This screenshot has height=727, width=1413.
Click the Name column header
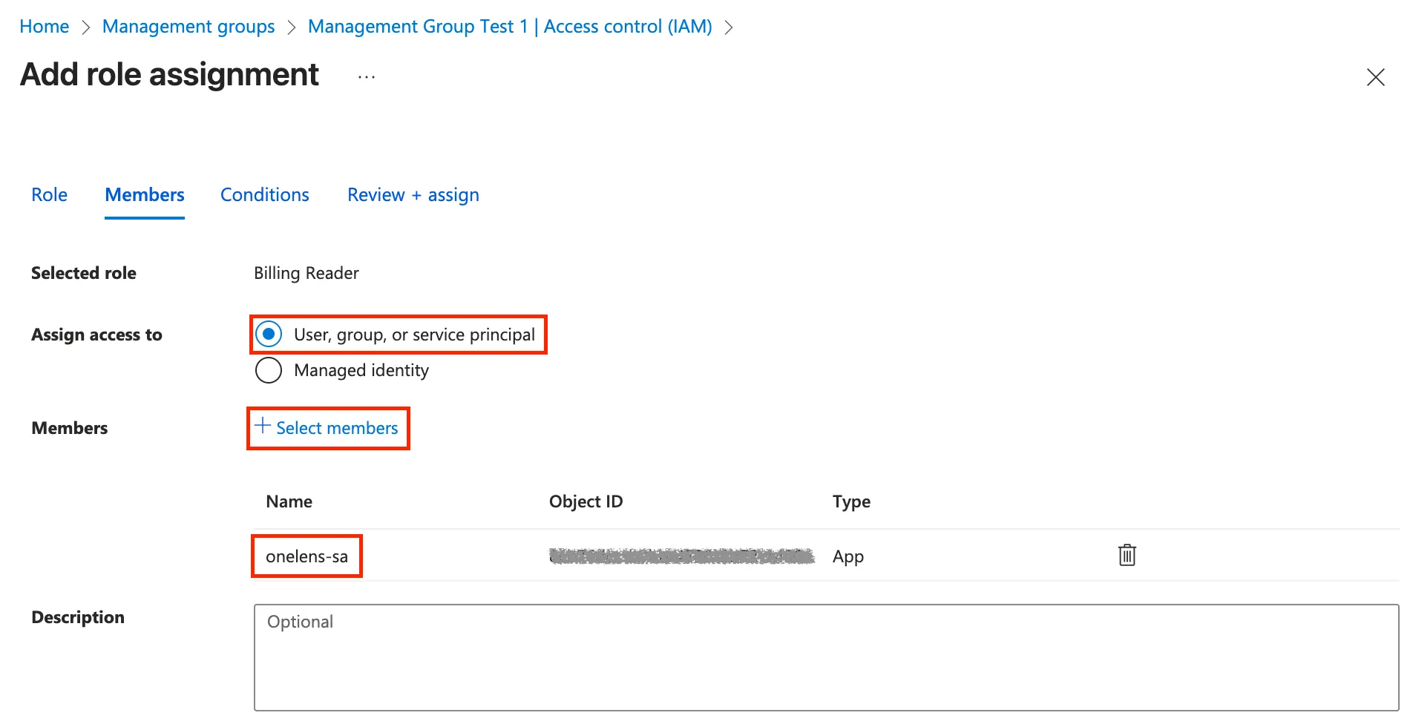289,501
